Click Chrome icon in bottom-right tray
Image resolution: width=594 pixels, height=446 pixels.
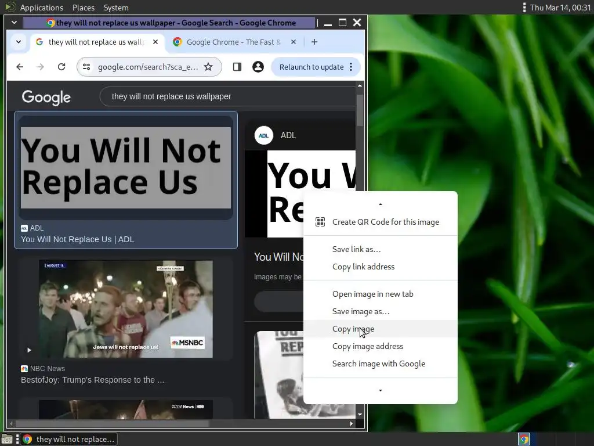(x=524, y=439)
